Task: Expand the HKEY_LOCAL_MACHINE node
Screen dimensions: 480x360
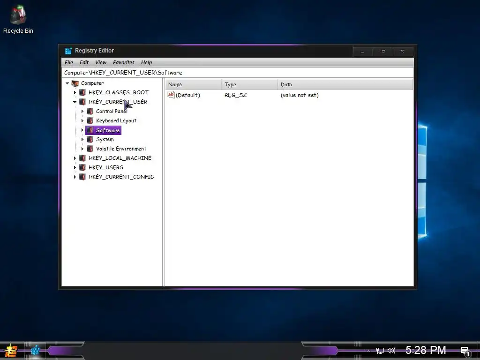Action: 75,158
